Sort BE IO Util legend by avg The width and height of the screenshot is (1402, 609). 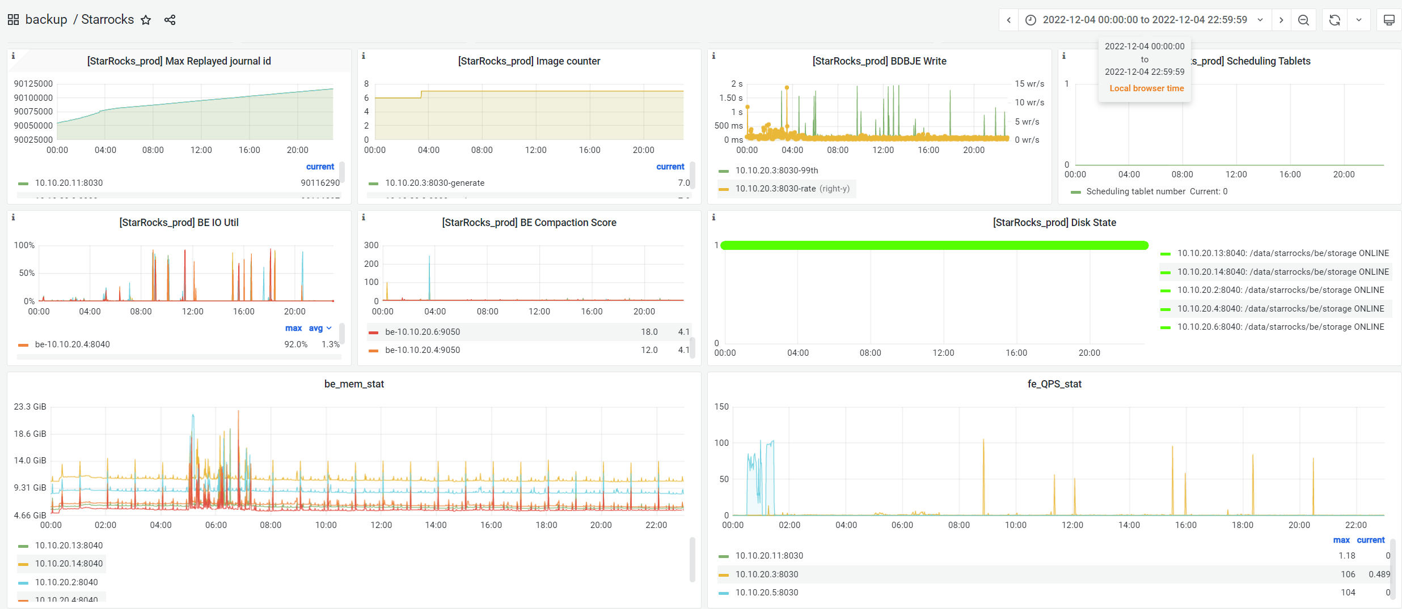[319, 328]
